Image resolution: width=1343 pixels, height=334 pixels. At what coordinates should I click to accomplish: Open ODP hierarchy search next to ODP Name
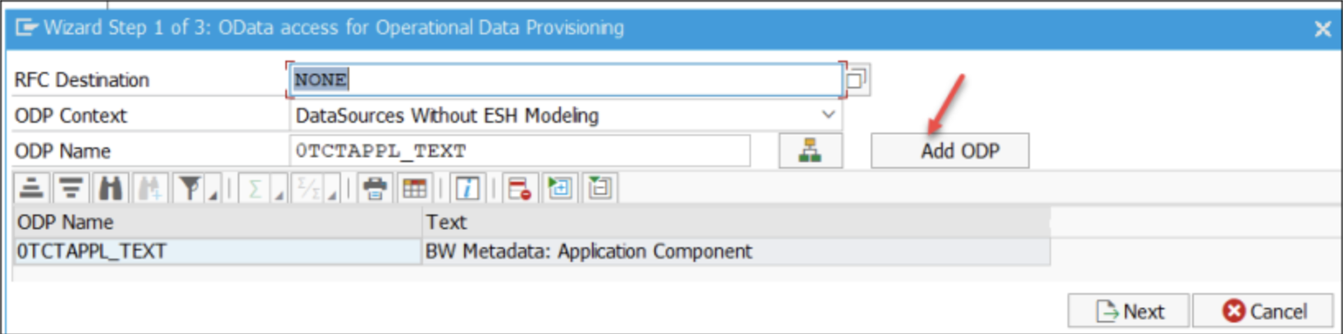coord(810,151)
